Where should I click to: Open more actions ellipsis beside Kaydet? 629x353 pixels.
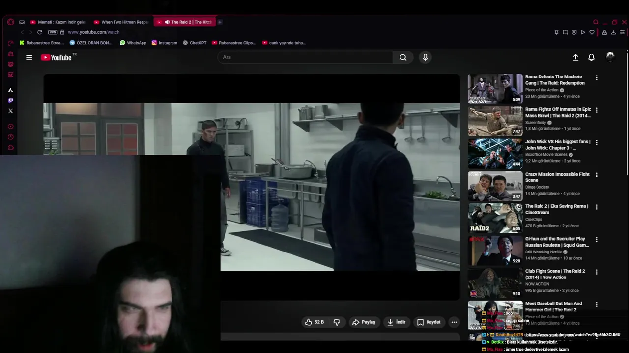[x=454, y=322]
